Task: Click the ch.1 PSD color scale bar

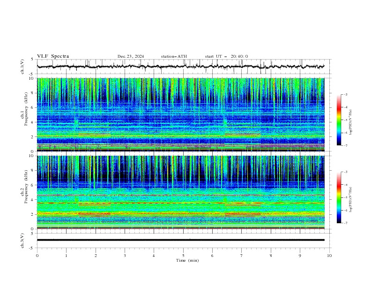Action: tap(339, 120)
